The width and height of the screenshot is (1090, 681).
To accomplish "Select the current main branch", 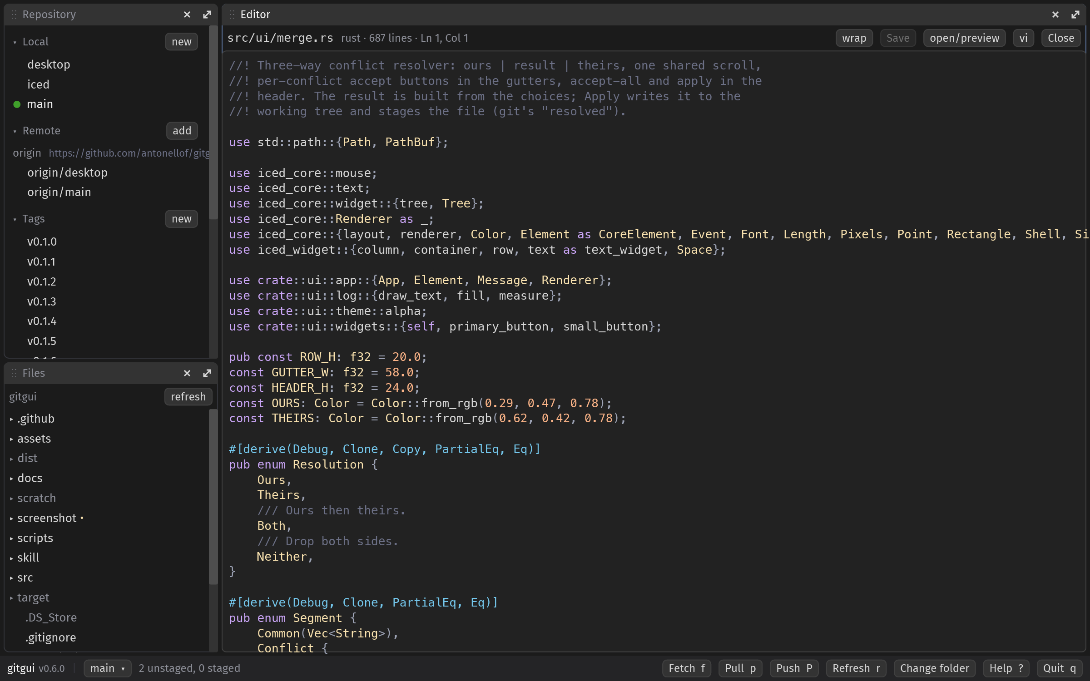I will click(40, 104).
